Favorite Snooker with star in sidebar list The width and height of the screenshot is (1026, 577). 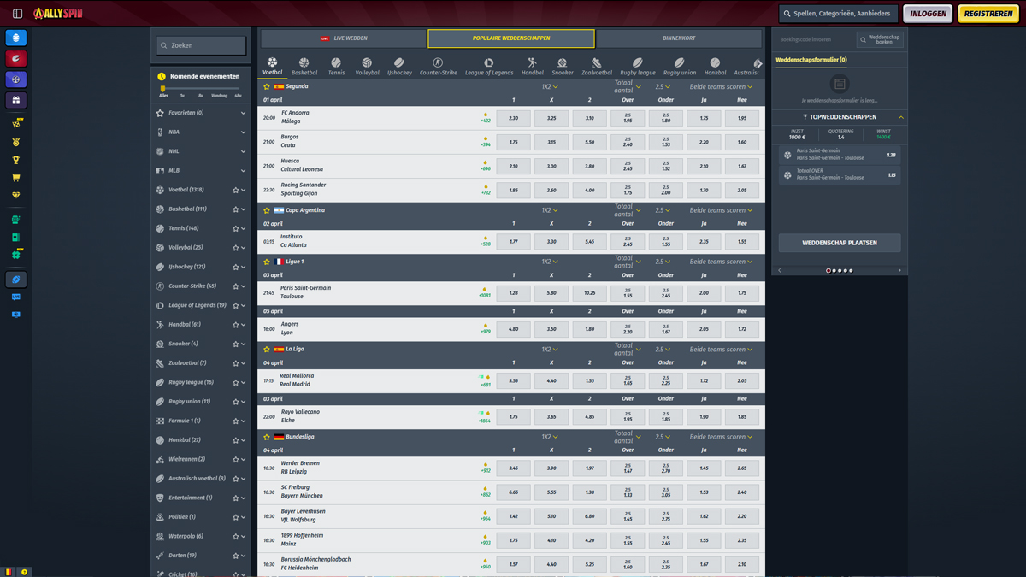pyautogui.click(x=235, y=344)
